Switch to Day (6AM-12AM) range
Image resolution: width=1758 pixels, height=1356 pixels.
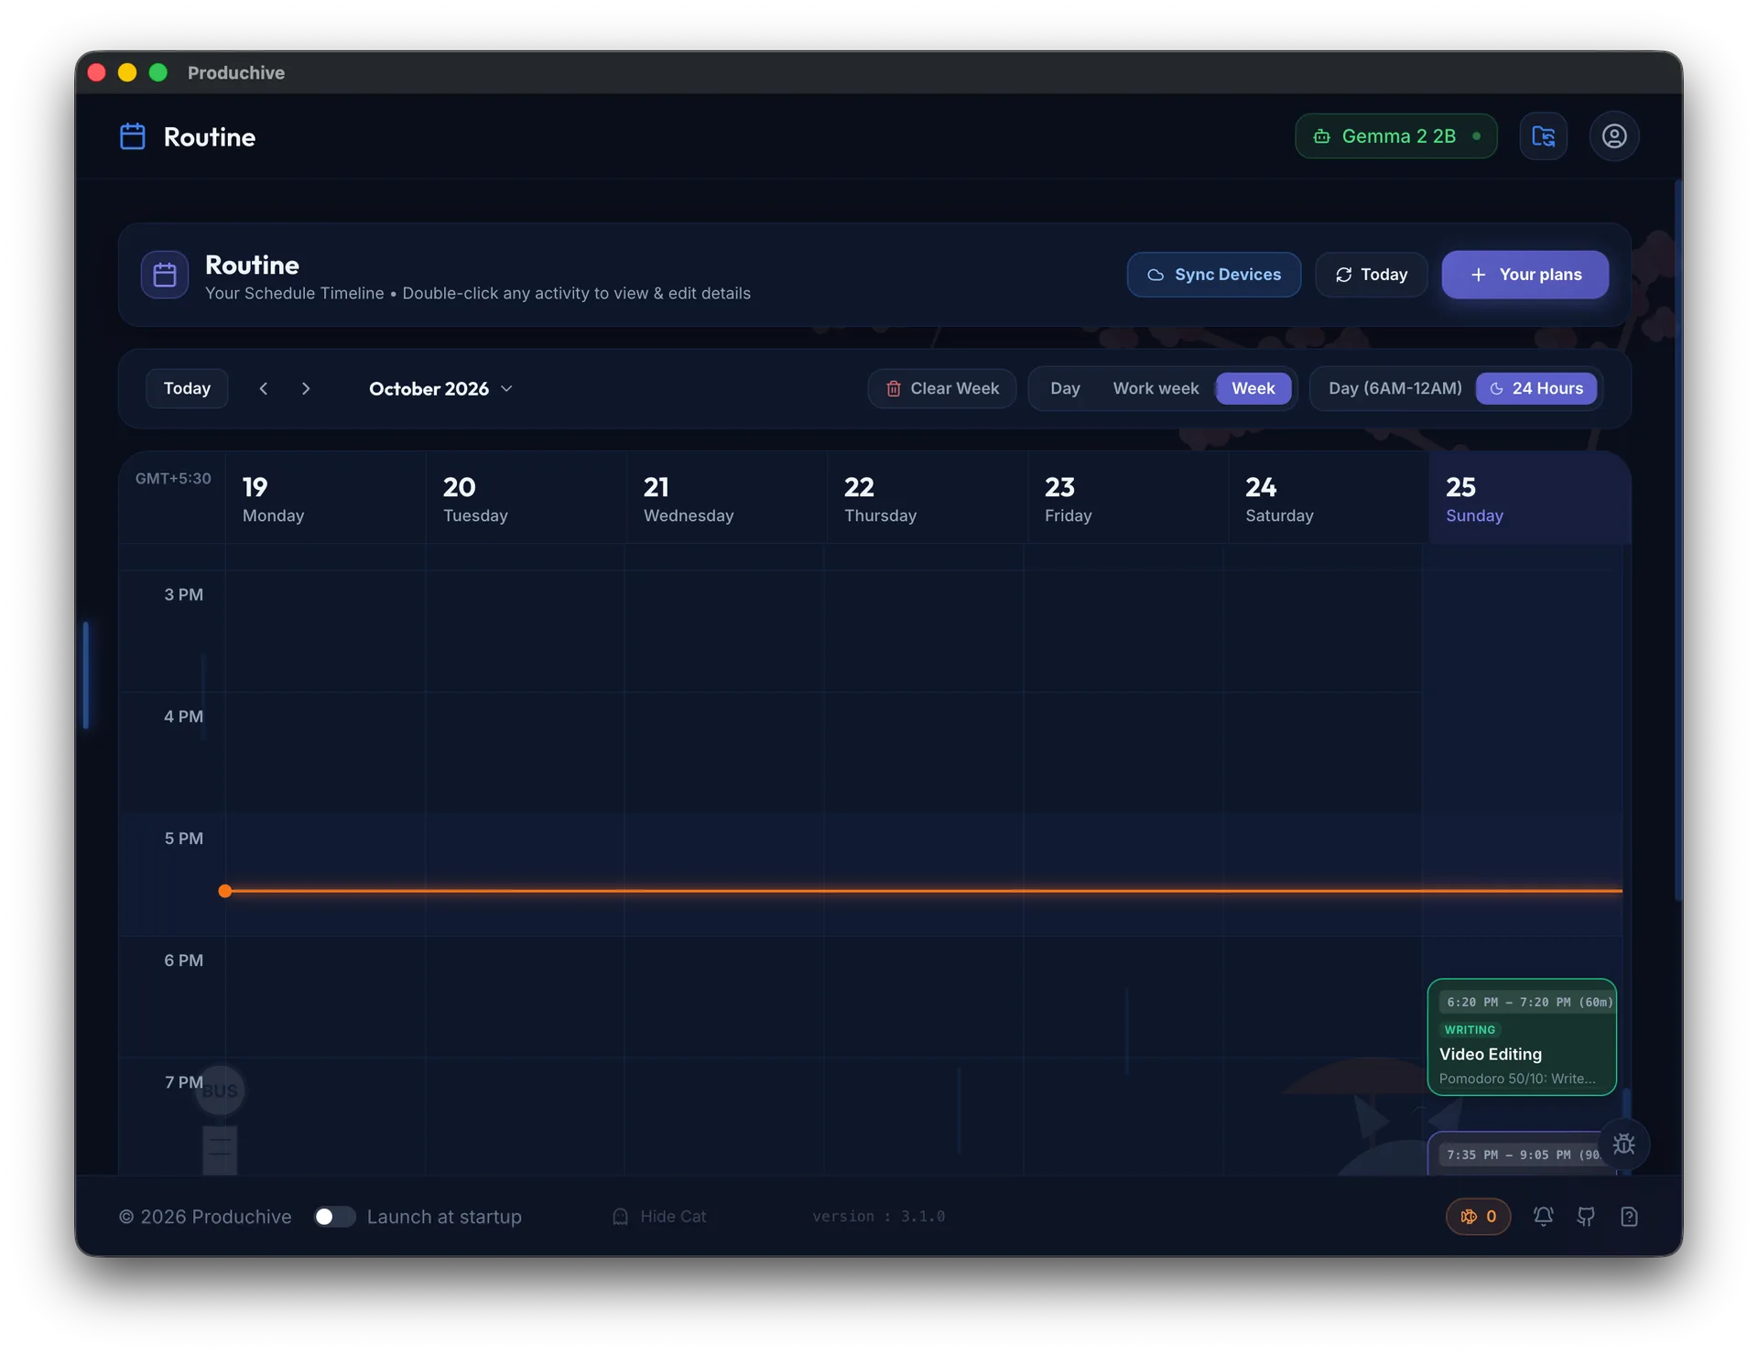point(1394,388)
